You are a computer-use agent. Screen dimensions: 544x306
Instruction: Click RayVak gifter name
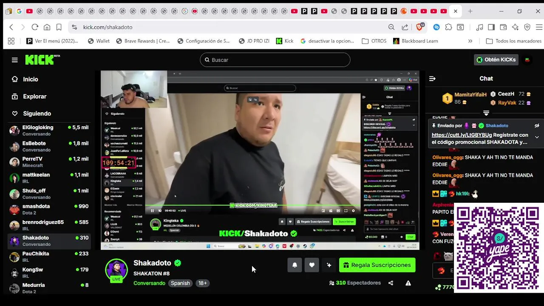[507, 103]
